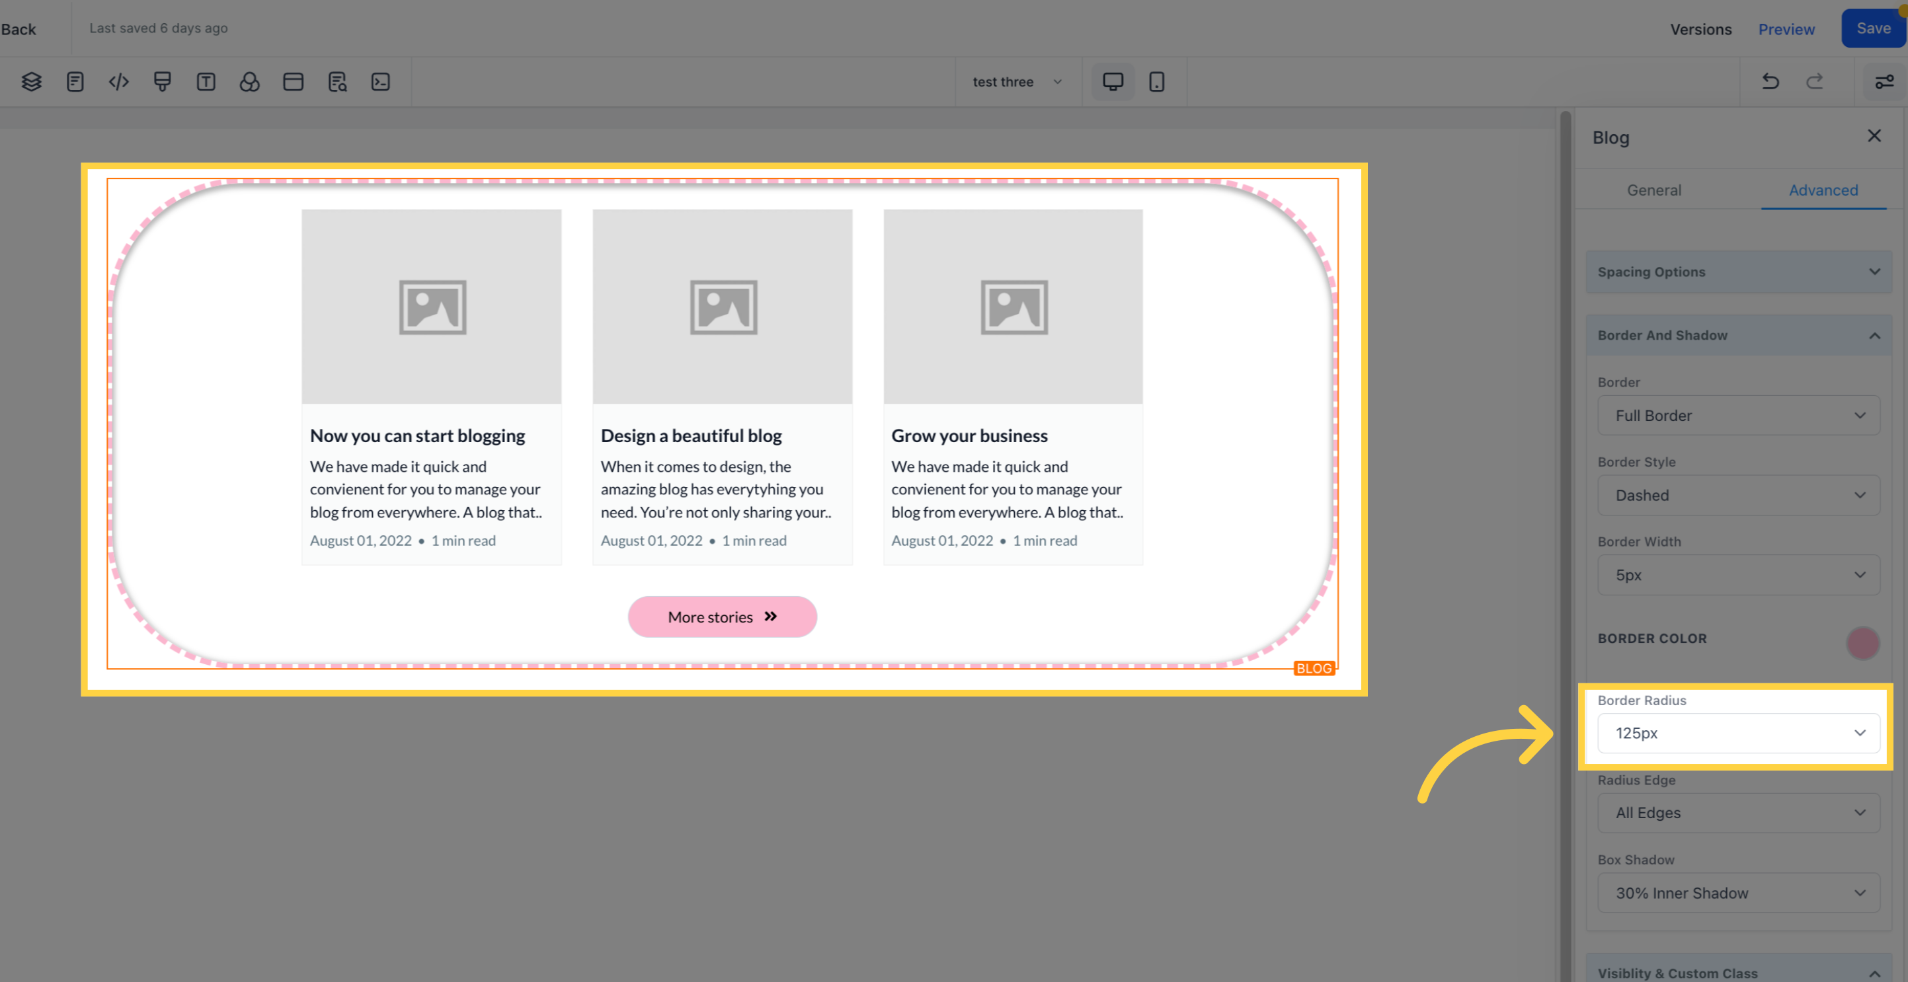Open the Full Border dropdown
The image size is (1908, 982).
click(1737, 416)
